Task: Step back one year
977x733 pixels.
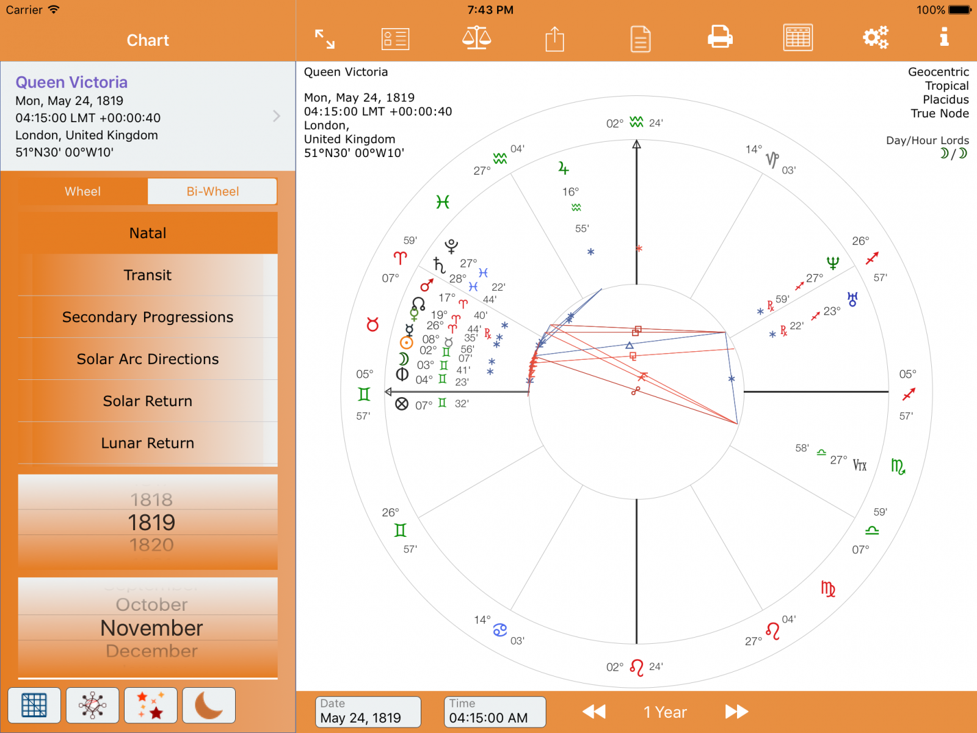Action: [594, 712]
